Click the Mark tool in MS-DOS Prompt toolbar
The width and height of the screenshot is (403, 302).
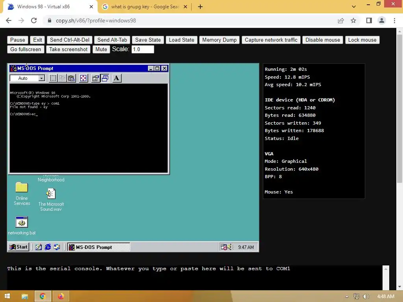53,78
